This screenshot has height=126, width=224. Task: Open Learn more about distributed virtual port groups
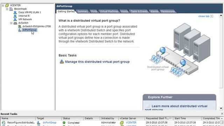[180, 106]
